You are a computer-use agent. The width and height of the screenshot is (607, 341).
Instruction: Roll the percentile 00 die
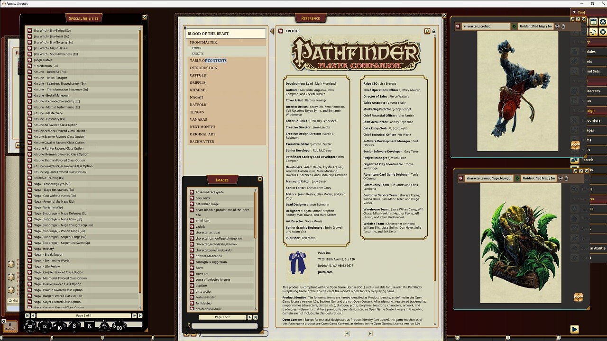tap(120, 327)
